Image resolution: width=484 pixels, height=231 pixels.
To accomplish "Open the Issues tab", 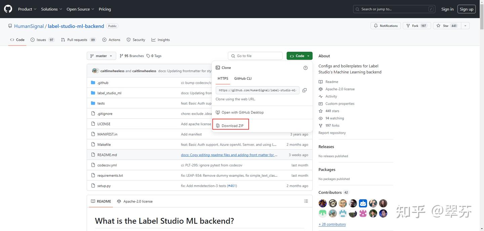I will tap(42, 40).
